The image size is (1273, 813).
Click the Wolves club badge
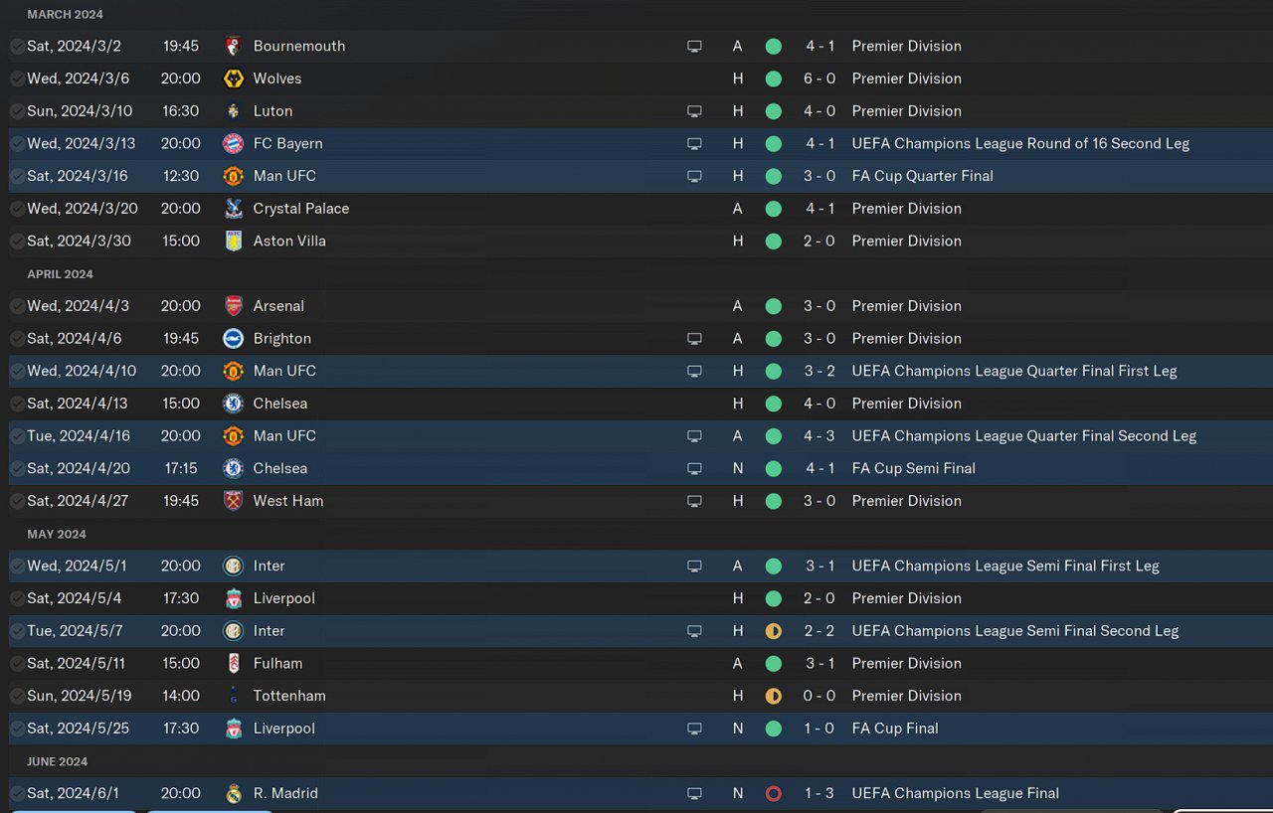click(x=234, y=79)
